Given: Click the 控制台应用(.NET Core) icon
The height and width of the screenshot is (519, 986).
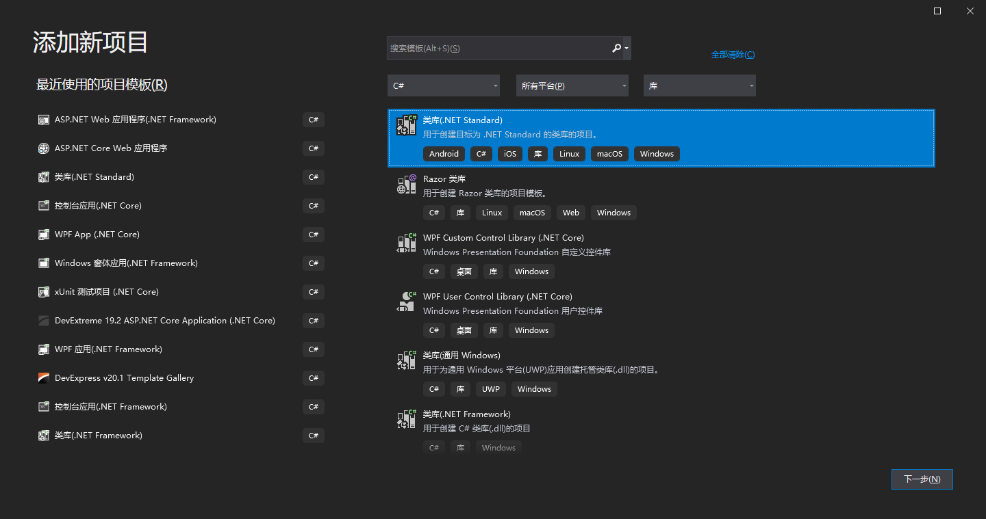Looking at the screenshot, I should click(x=44, y=206).
